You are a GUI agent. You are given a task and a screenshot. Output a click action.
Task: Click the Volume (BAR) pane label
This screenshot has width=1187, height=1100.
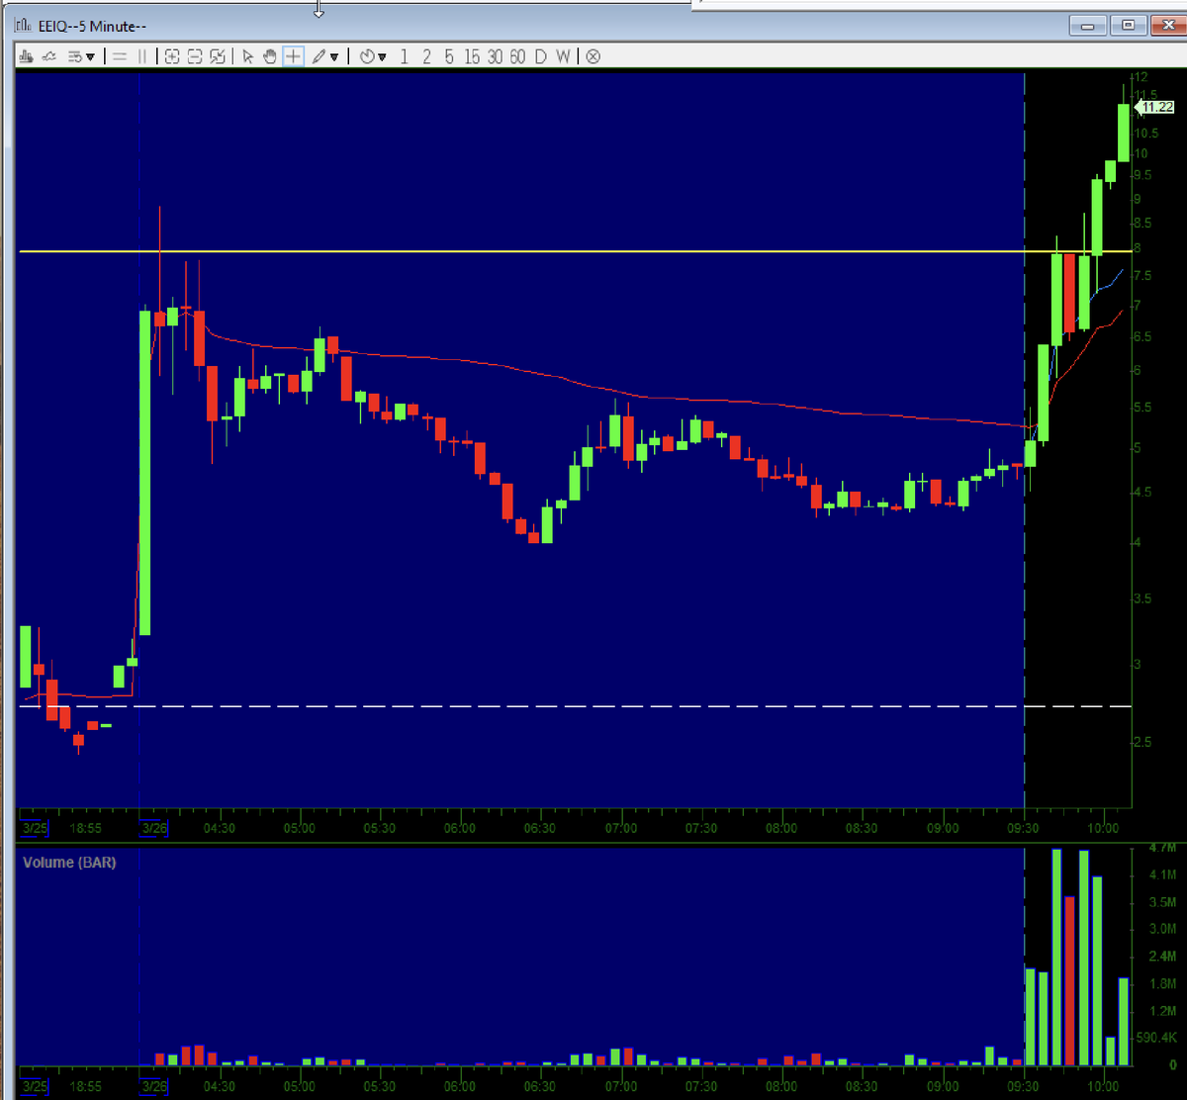[69, 863]
